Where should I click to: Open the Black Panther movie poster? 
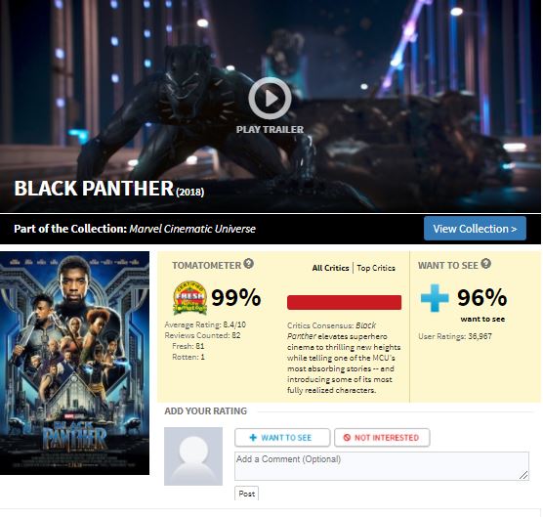click(x=74, y=363)
